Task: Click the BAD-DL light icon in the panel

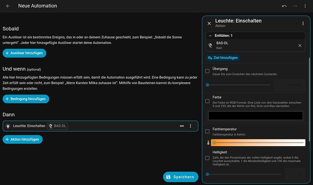Action: pos(210,45)
